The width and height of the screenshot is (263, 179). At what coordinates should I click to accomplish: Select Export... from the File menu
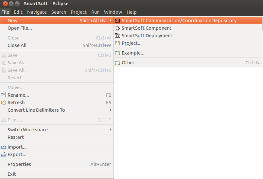(x=57, y=155)
